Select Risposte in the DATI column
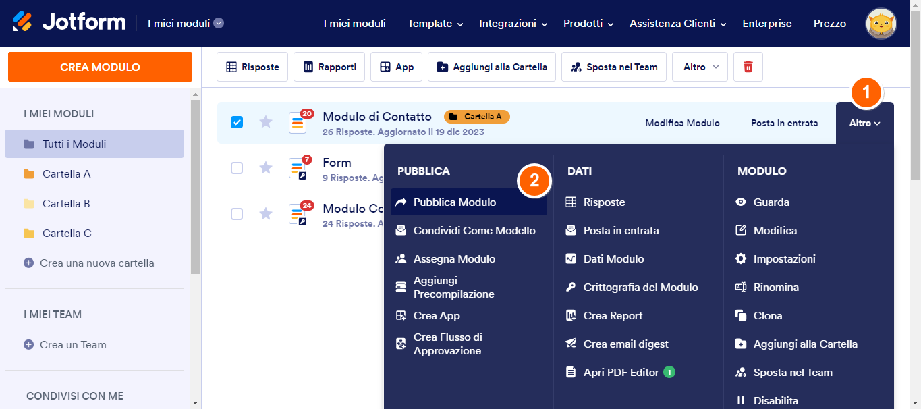Screen dimensions: 921x409 [604, 202]
